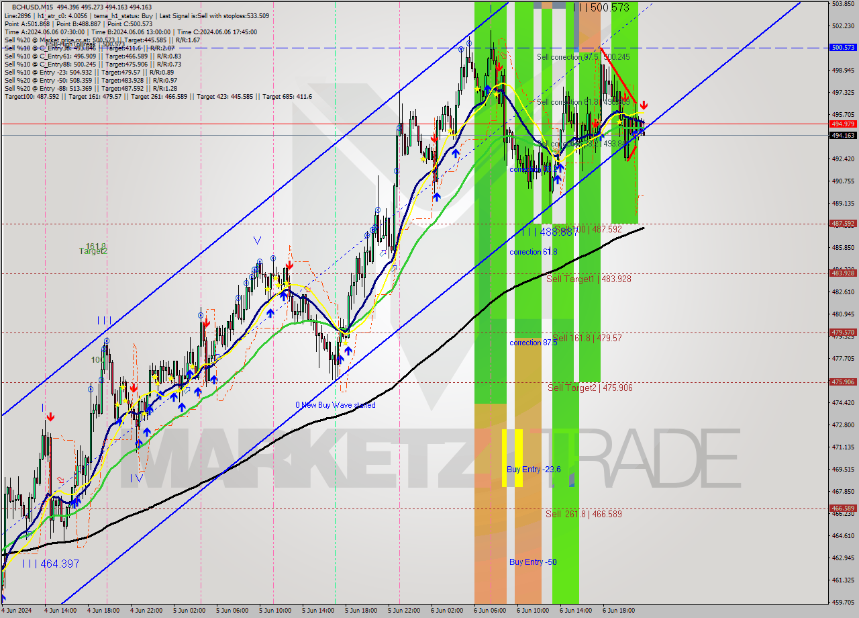Select the olive 'Target2' label

coord(93,251)
